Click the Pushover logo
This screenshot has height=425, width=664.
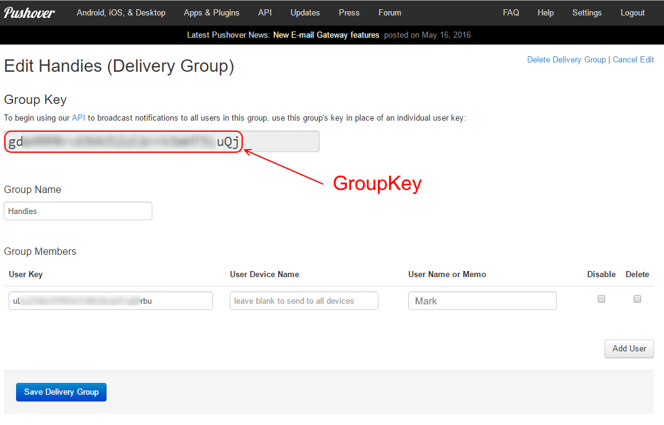point(29,13)
